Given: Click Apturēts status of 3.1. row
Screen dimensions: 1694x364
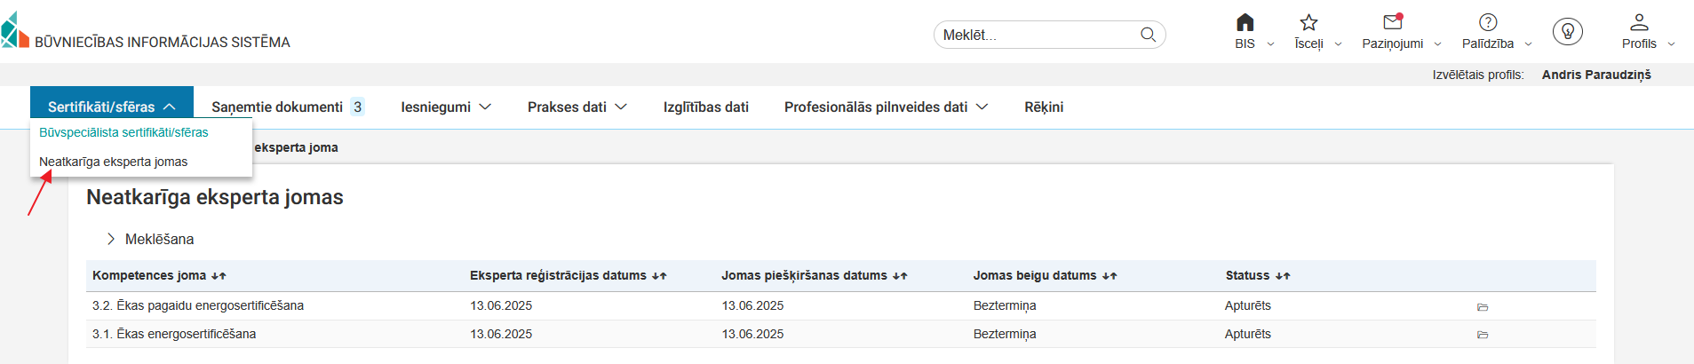Looking at the screenshot, I should [1248, 334].
